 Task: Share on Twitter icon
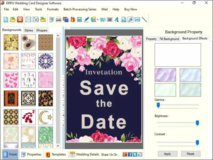coord(135,154)
